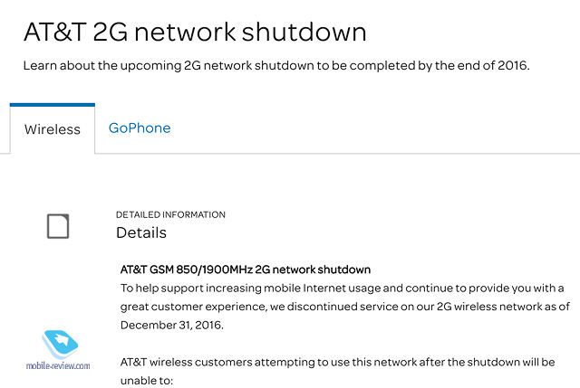Click the '2G' text in the page title
This screenshot has width=580, height=388.
coord(111,32)
